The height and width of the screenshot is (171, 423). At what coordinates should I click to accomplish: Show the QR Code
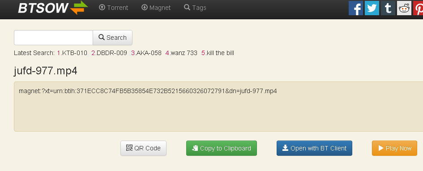coord(143,148)
